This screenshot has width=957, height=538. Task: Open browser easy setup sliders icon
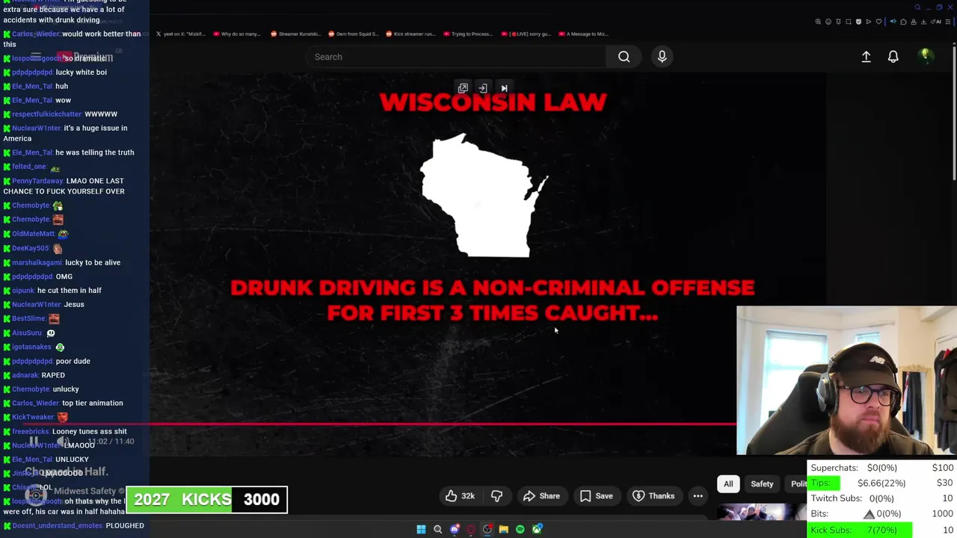[x=948, y=22]
